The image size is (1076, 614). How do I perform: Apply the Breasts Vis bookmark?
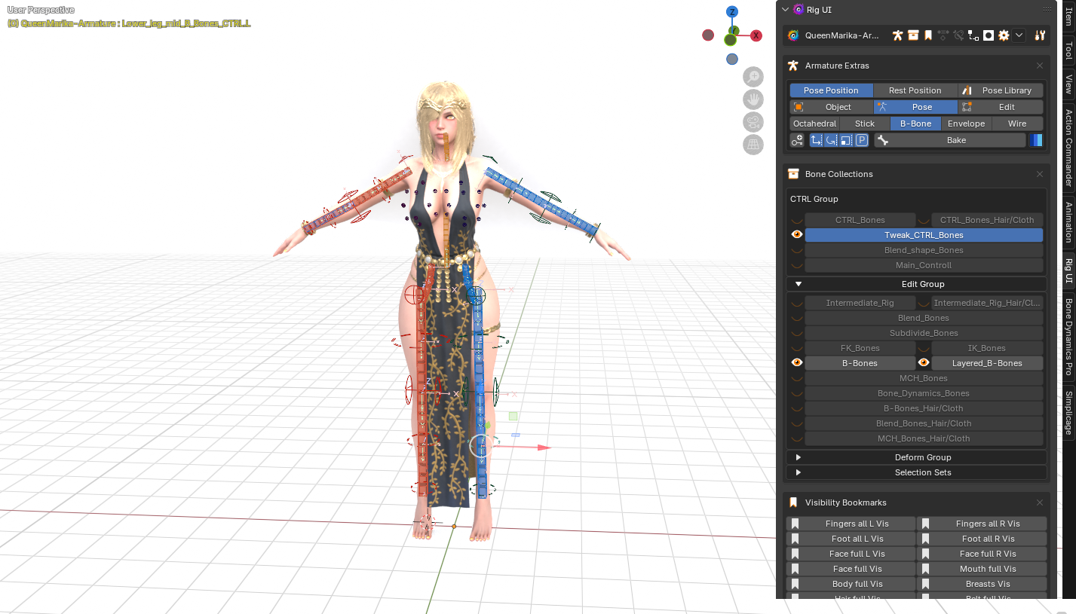tap(982, 584)
